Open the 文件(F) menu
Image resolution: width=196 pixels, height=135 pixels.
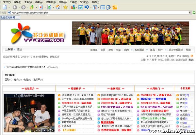click(x=7, y=2)
